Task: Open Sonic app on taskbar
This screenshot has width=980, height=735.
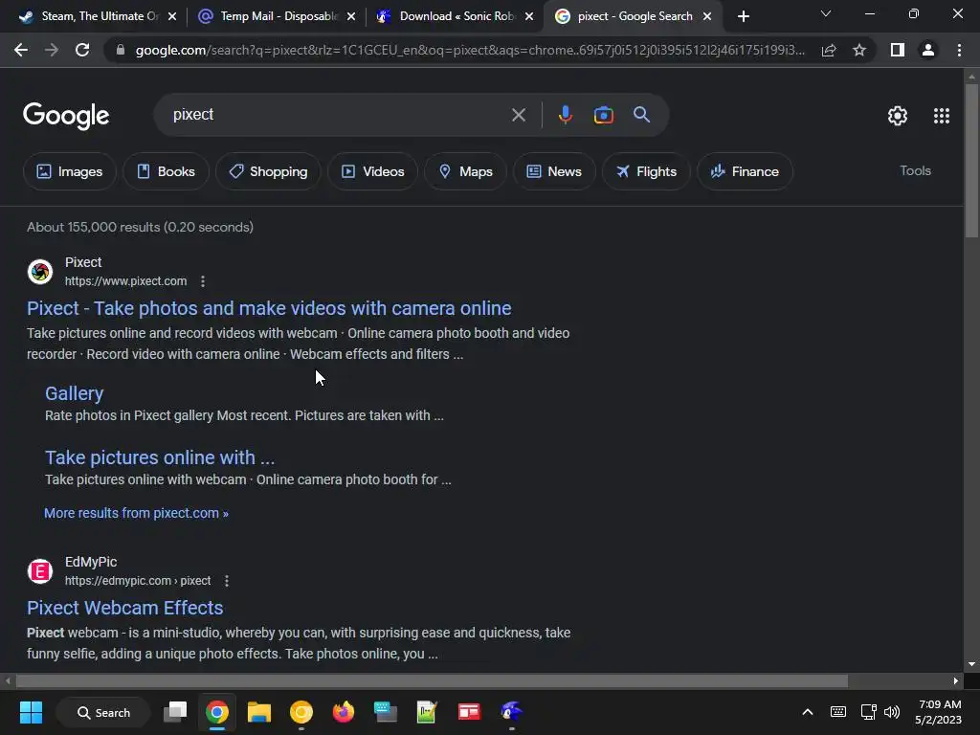Action: click(x=511, y=712)
